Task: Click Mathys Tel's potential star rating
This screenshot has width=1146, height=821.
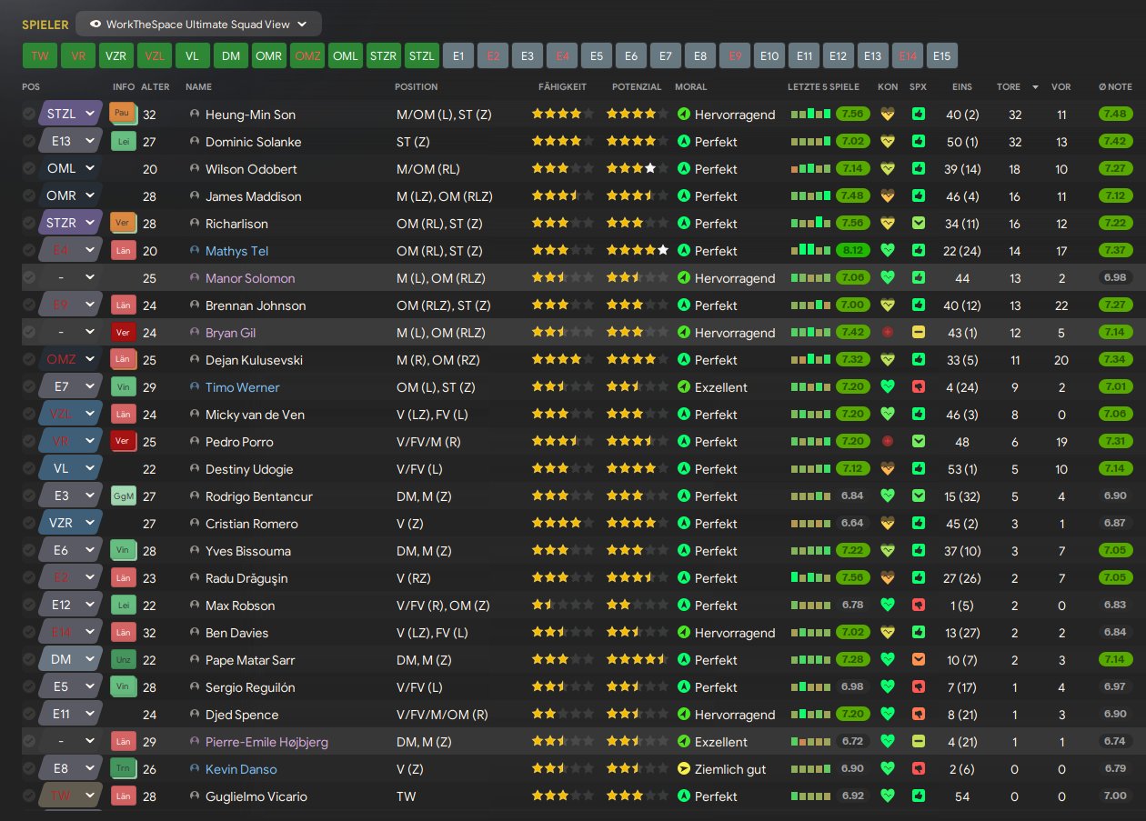Action: (638, 251)
